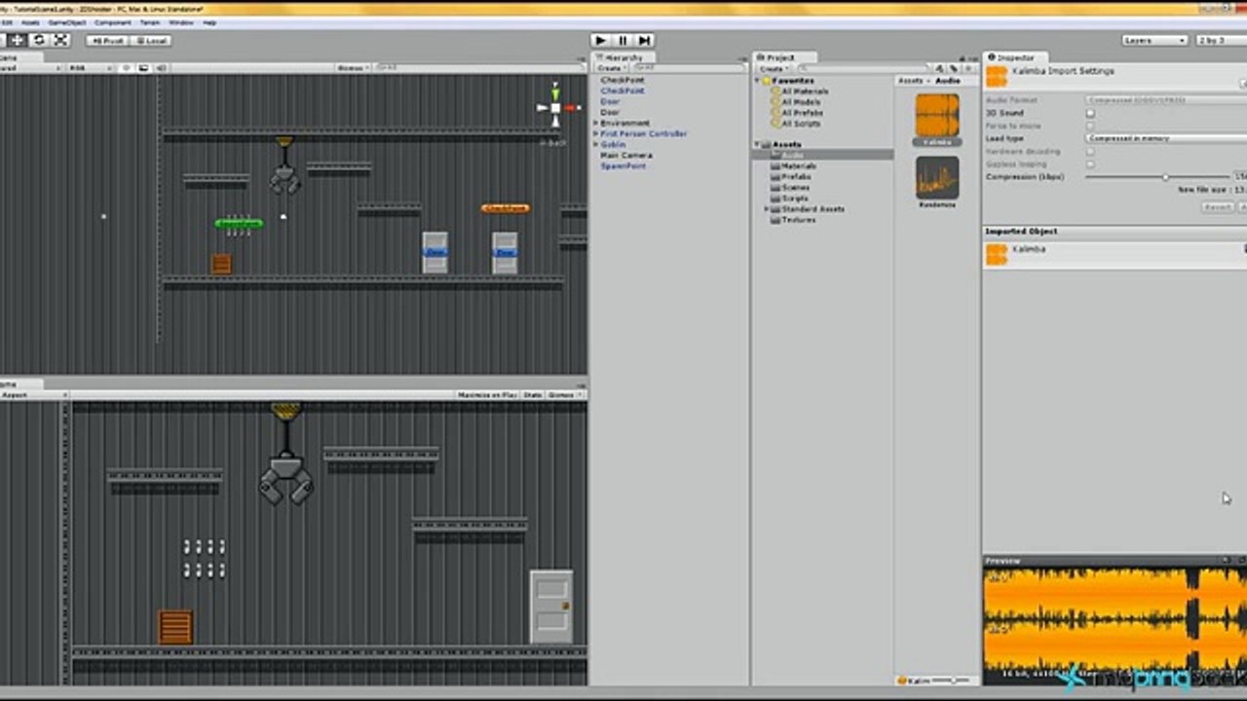Show All Models favorite search
Screen dimensions: 1247x701
point(801,102)
